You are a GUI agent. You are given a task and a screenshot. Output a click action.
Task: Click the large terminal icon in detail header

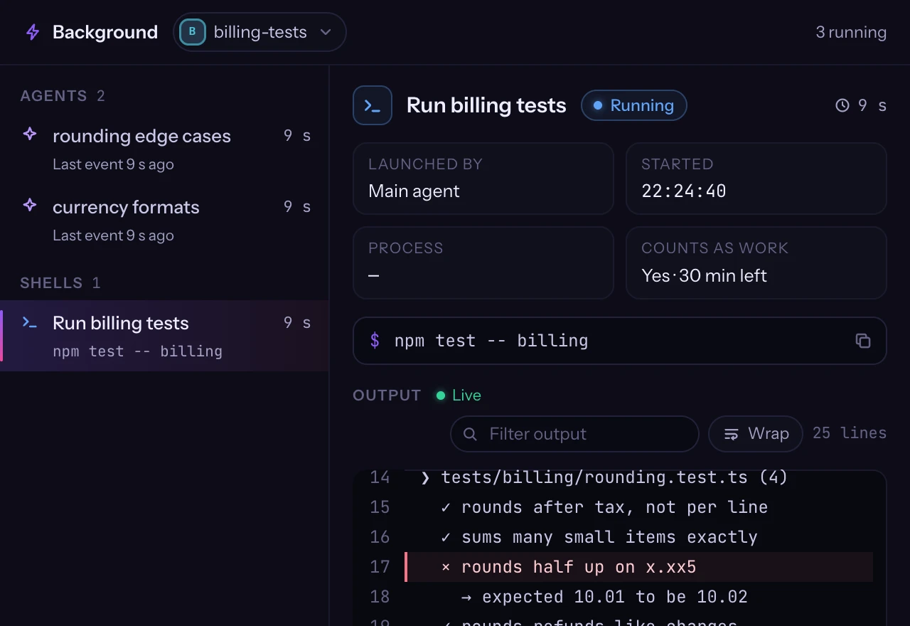pos(373,105)
